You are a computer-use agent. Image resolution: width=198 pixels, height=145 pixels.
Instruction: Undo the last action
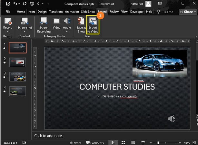pyautogui.click(x=15, y=4)
